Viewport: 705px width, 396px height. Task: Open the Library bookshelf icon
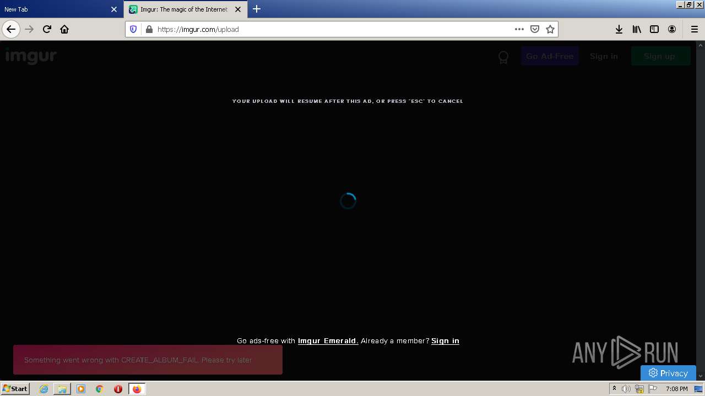(x=637, y=29)
